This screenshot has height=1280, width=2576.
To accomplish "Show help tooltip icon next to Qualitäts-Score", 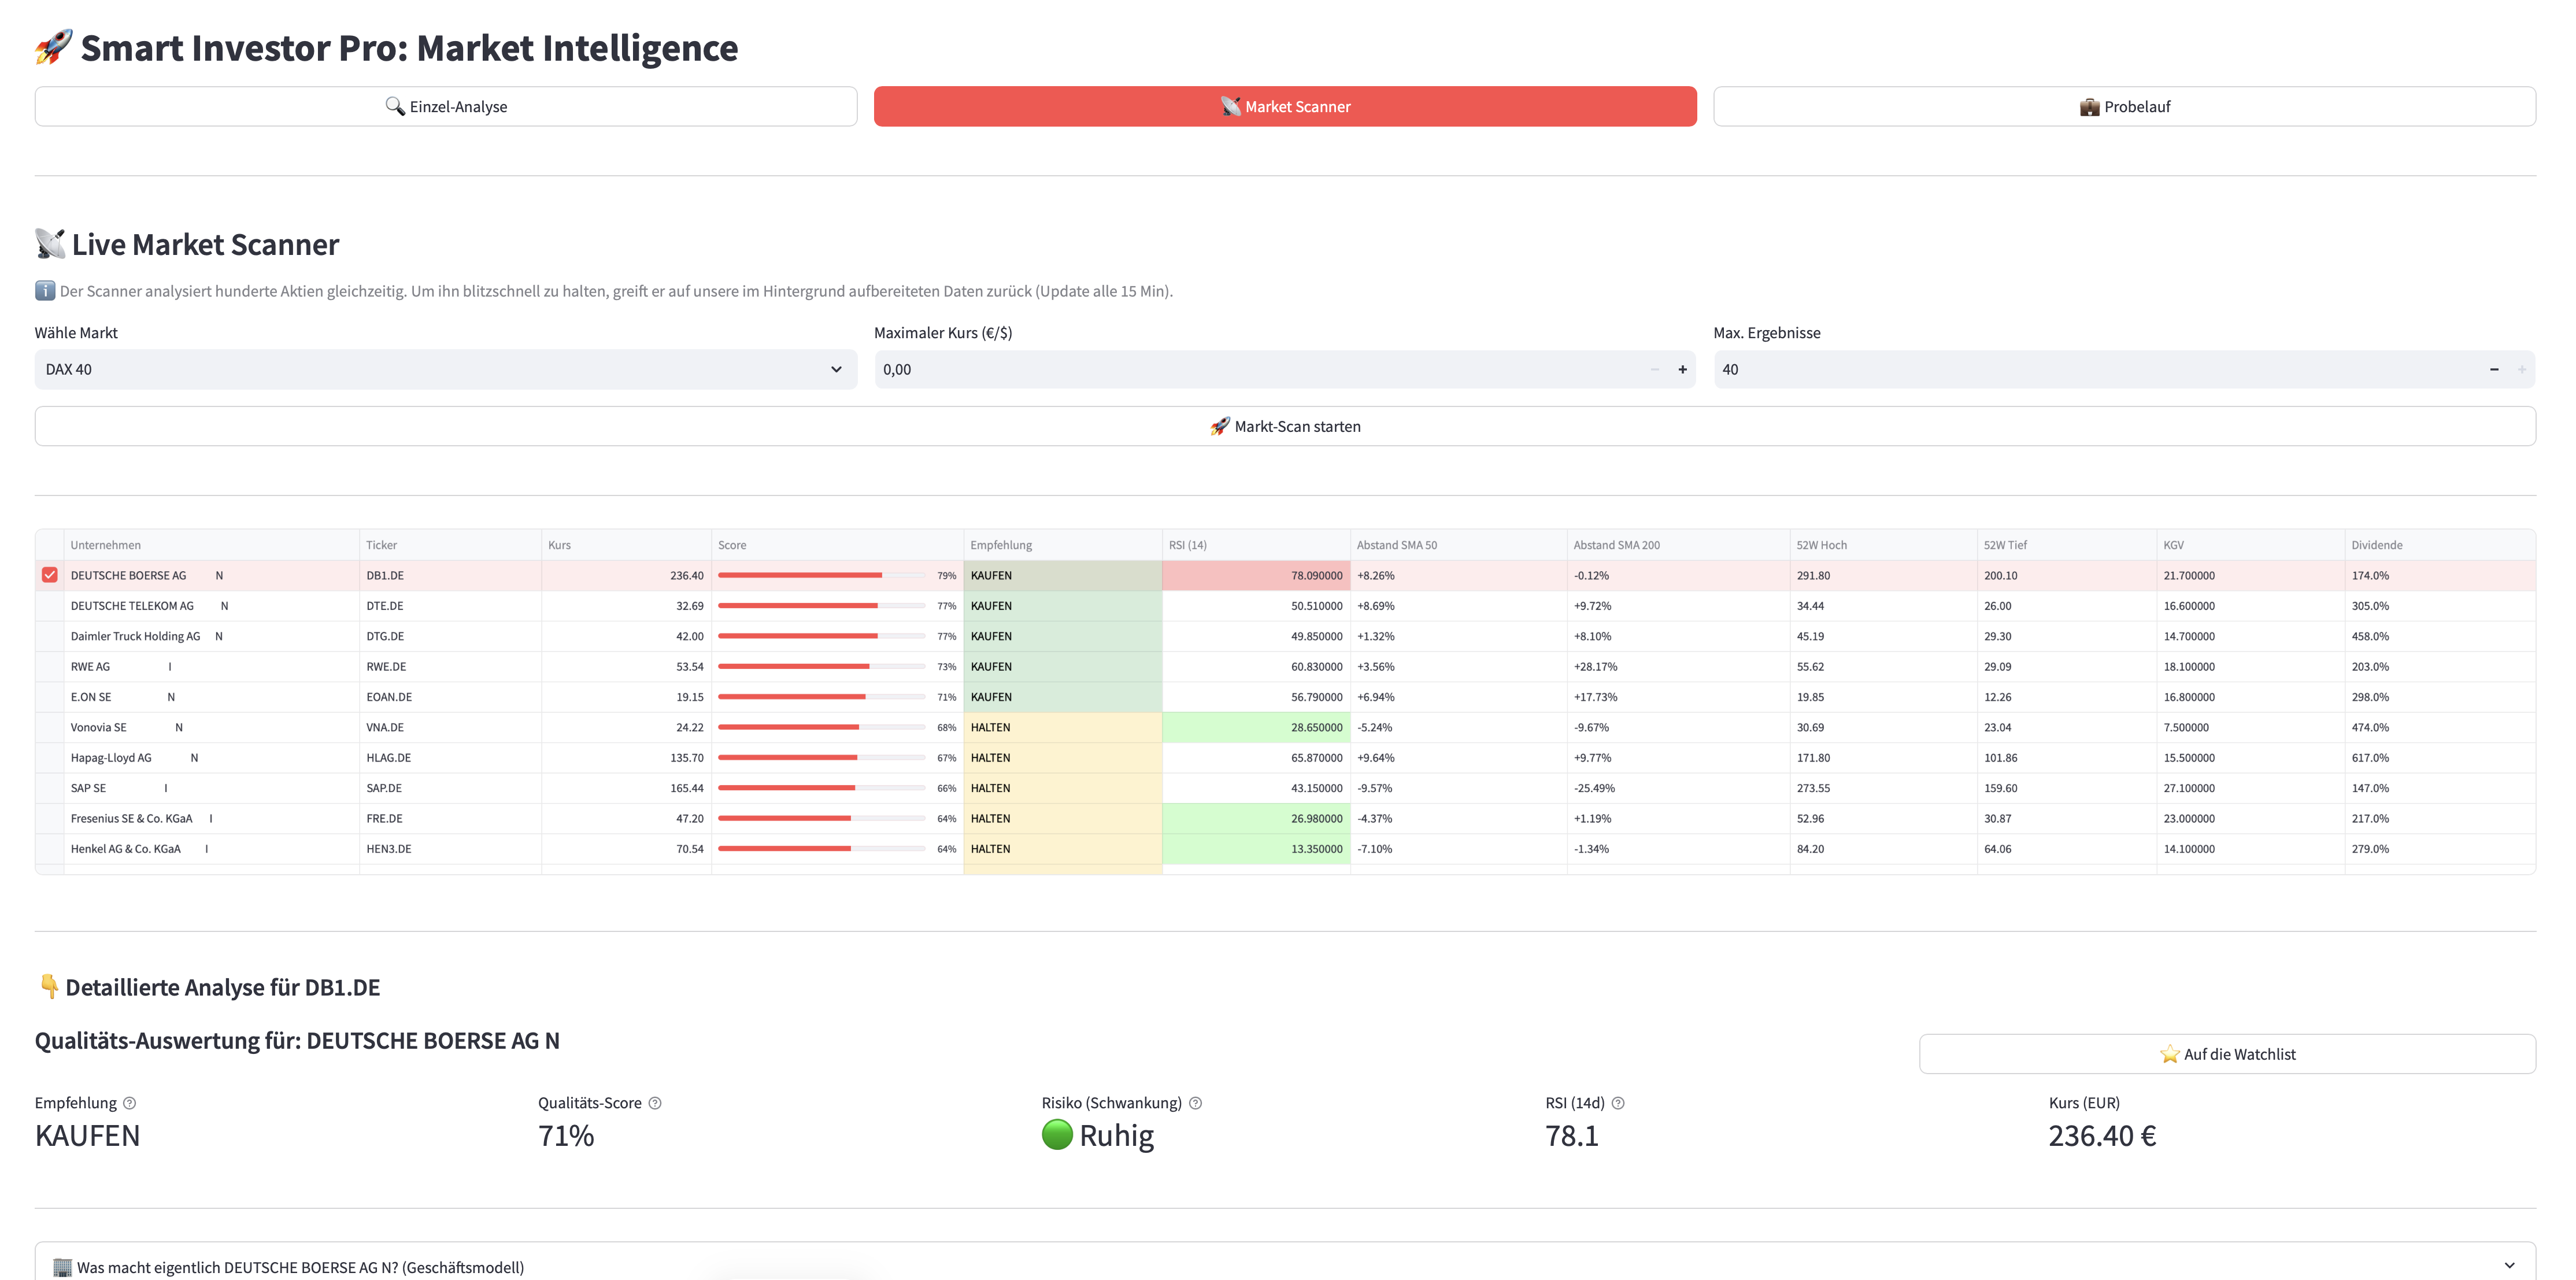I will (655, 1103).
